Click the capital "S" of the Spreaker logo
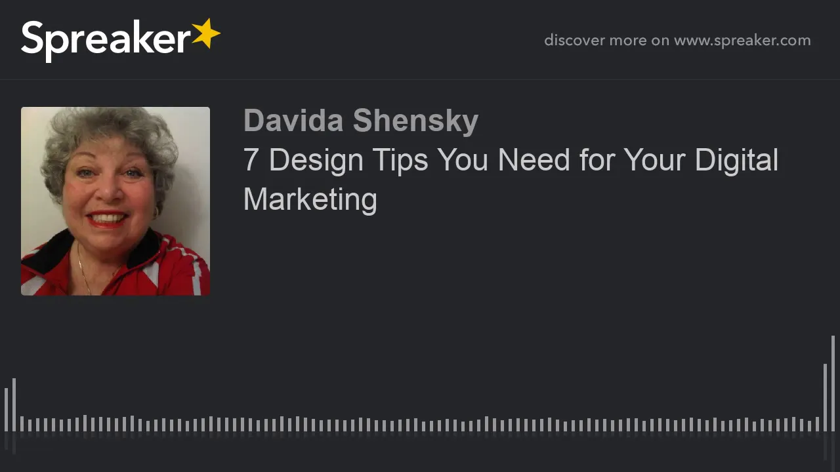This screenshot has width=840, height=472. tap(33, 37)
